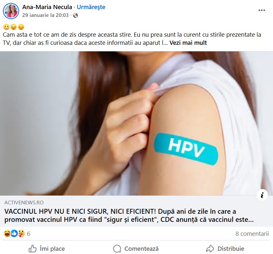Open the HPV bandage article image
The image size is (273, 254).
coord(136,123)
